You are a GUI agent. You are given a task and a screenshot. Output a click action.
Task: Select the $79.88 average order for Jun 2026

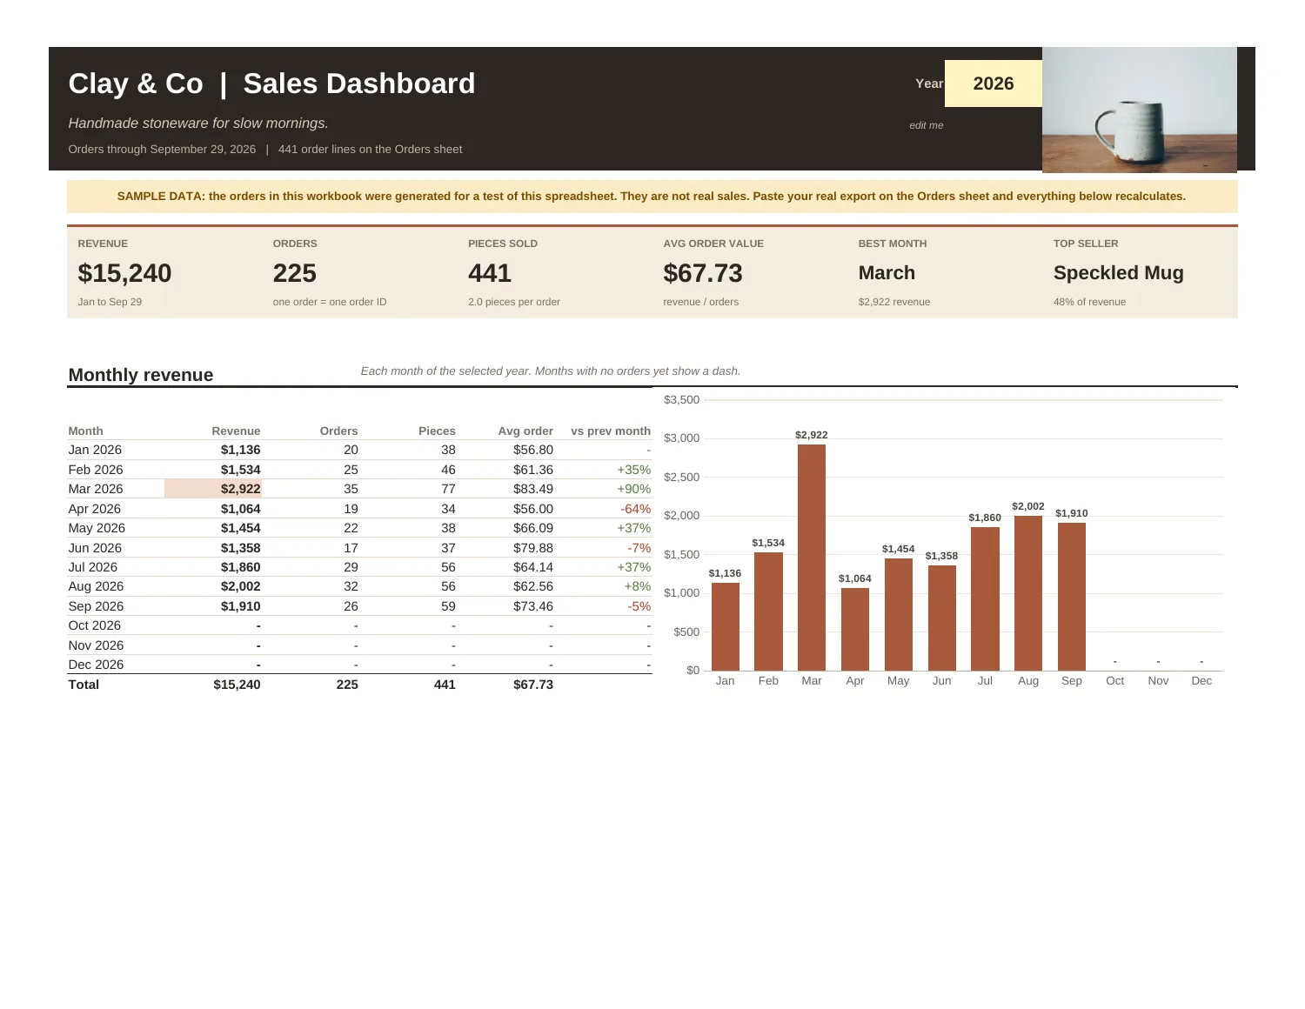point(533,548)
